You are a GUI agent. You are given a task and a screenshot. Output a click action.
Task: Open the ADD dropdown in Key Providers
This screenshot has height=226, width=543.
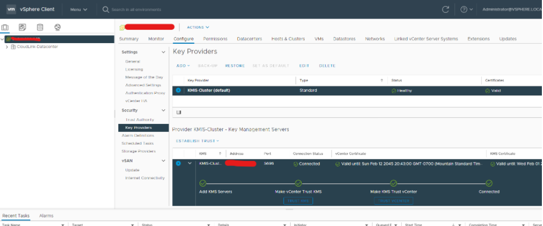183,66
